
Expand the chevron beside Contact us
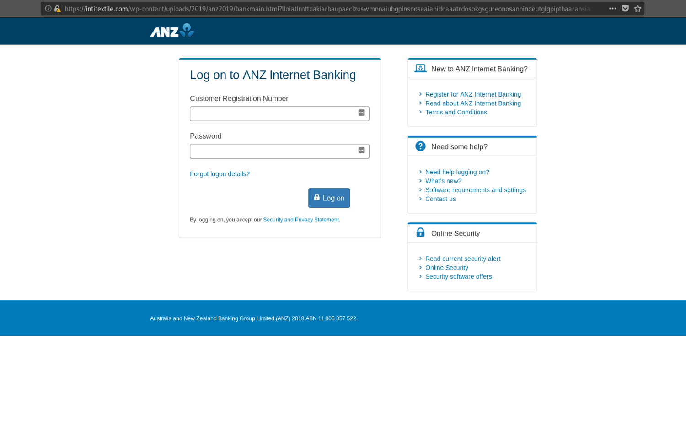click(x=420, y=199)
